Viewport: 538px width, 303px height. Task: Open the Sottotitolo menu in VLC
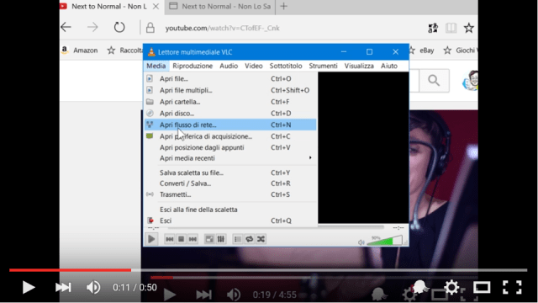tap(286, 66)
